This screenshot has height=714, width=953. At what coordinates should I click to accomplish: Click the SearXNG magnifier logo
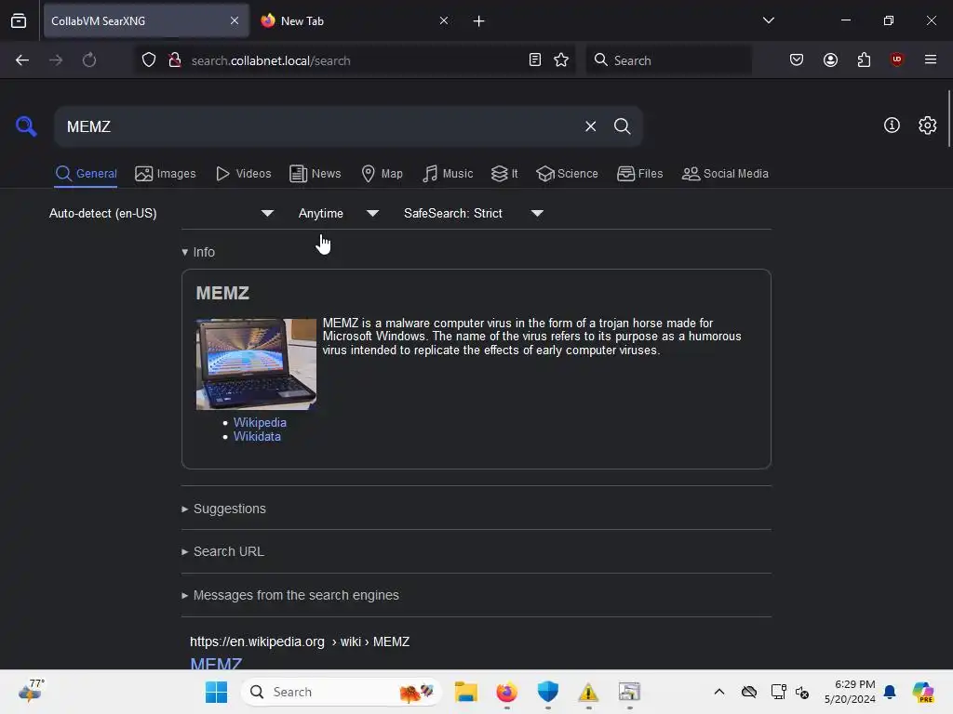coord(26,126)
